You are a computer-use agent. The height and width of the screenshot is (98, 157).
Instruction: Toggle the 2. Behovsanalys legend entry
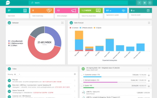[x=16, y=43]
